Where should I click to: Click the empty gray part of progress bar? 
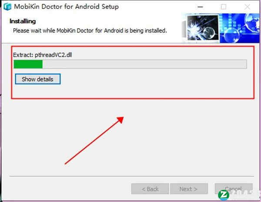144,64
